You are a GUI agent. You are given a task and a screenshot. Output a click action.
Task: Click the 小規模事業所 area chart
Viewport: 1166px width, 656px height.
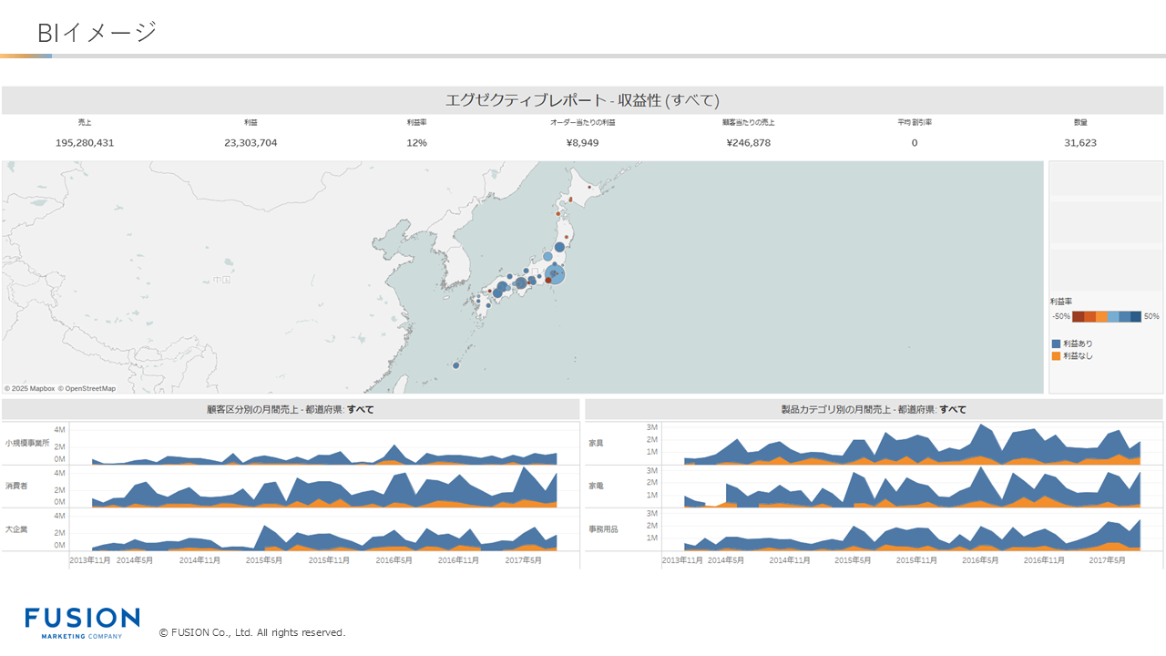[x=323, y=456]
